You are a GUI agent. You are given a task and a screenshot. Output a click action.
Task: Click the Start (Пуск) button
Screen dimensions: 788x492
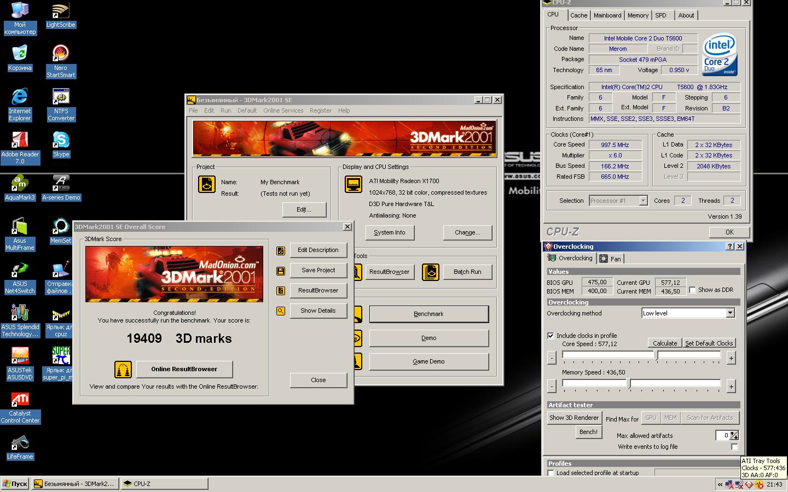(x=15, y=484)
